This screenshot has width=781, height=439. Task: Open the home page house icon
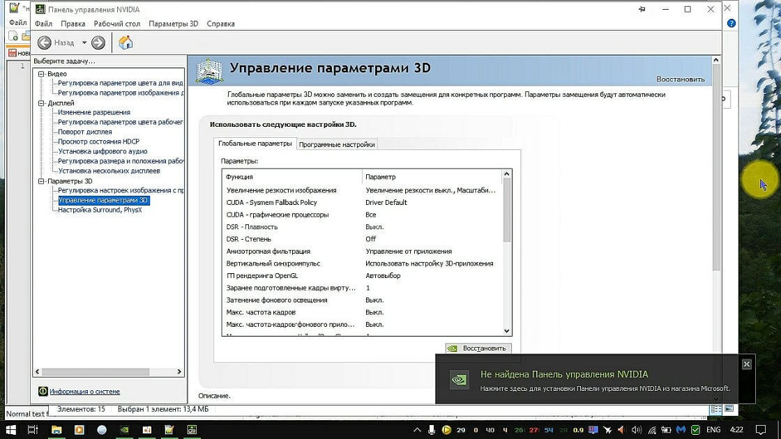pyautogui.click(x=126, y=43)
